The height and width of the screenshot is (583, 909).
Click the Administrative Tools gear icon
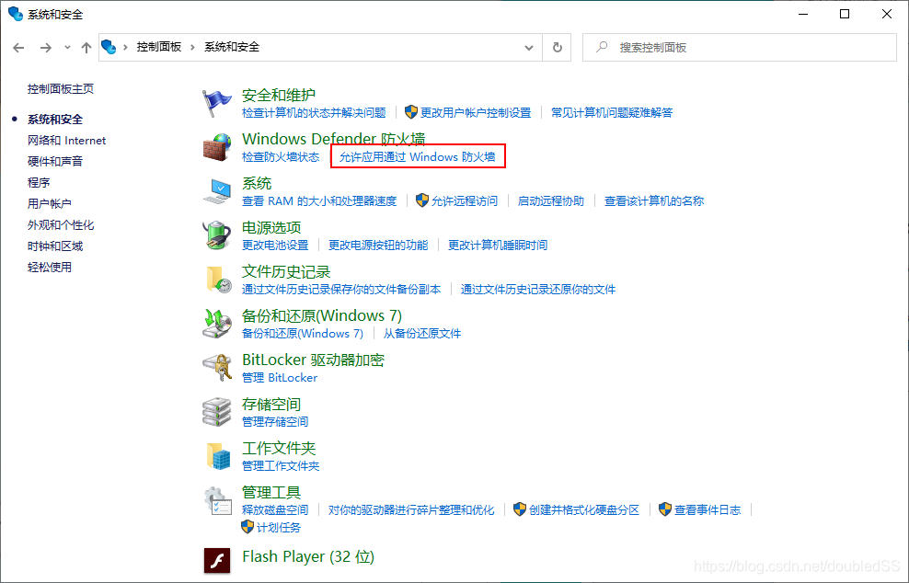pyautogui.click(x=217, y=501)
